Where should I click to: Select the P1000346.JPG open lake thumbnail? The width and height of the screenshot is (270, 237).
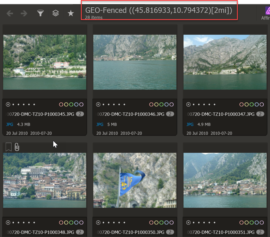coord(135,62)
